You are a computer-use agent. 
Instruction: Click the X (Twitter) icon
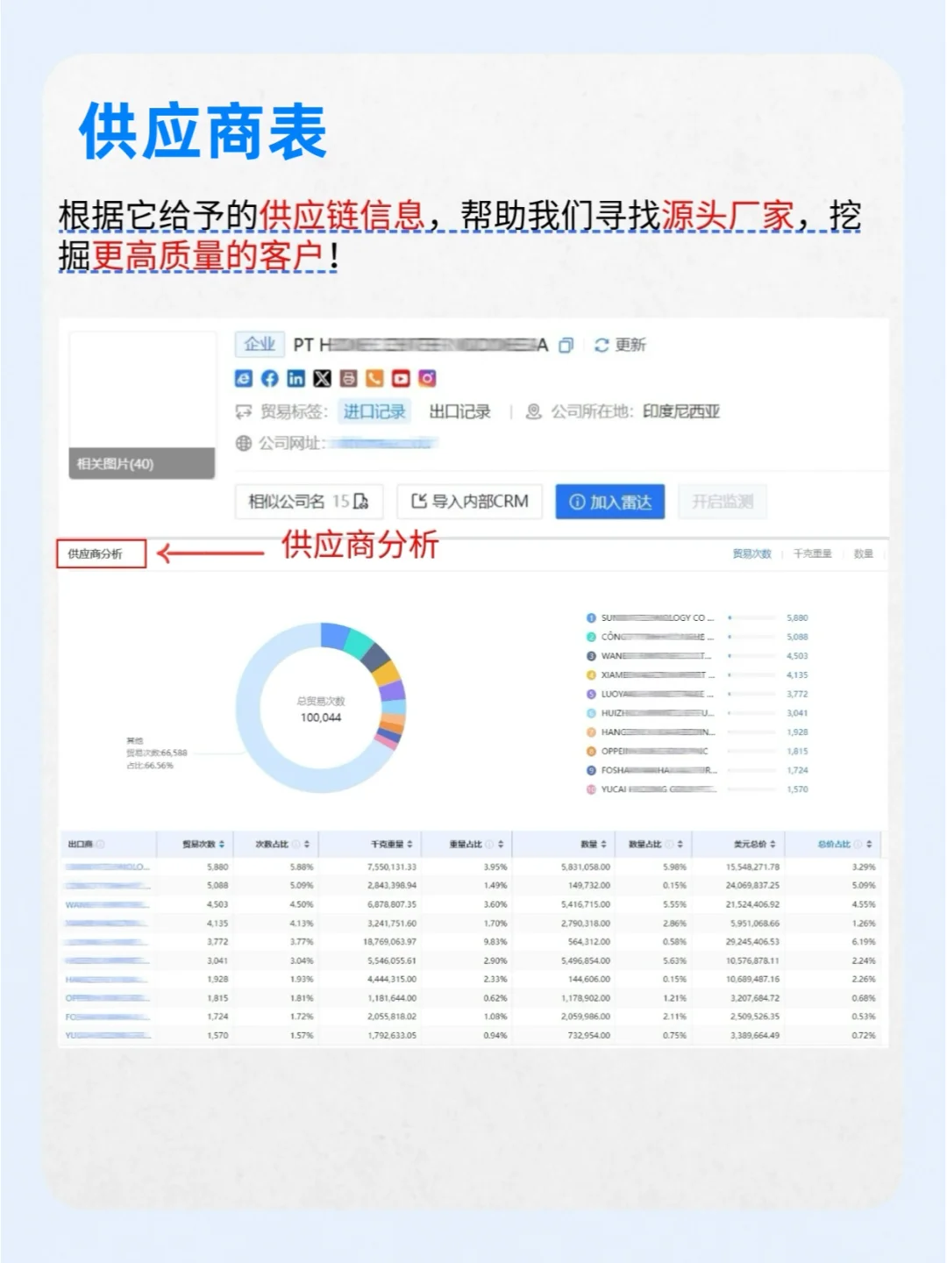(x=323, y=379)
